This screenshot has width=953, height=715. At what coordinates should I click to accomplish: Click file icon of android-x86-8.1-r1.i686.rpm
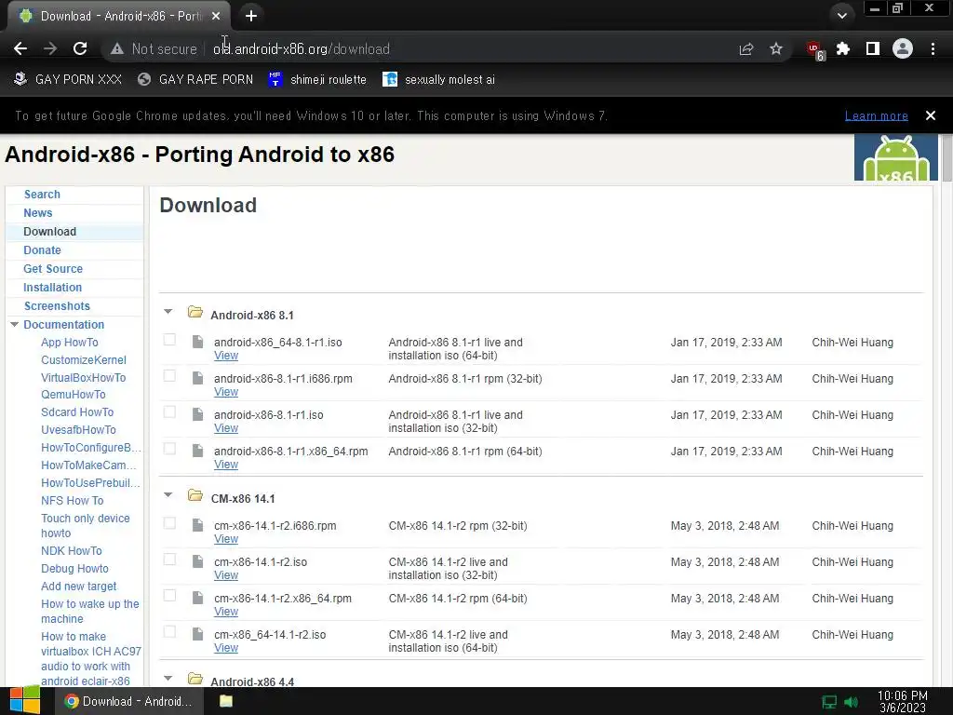pos(197,378)
